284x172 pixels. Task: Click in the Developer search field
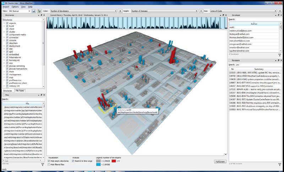(259, 19)
